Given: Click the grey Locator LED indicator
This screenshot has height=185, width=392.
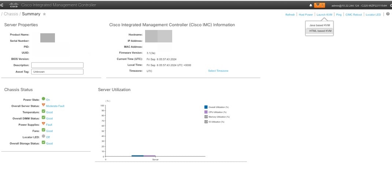Looking at the screenshot, I should click(44, 136).
